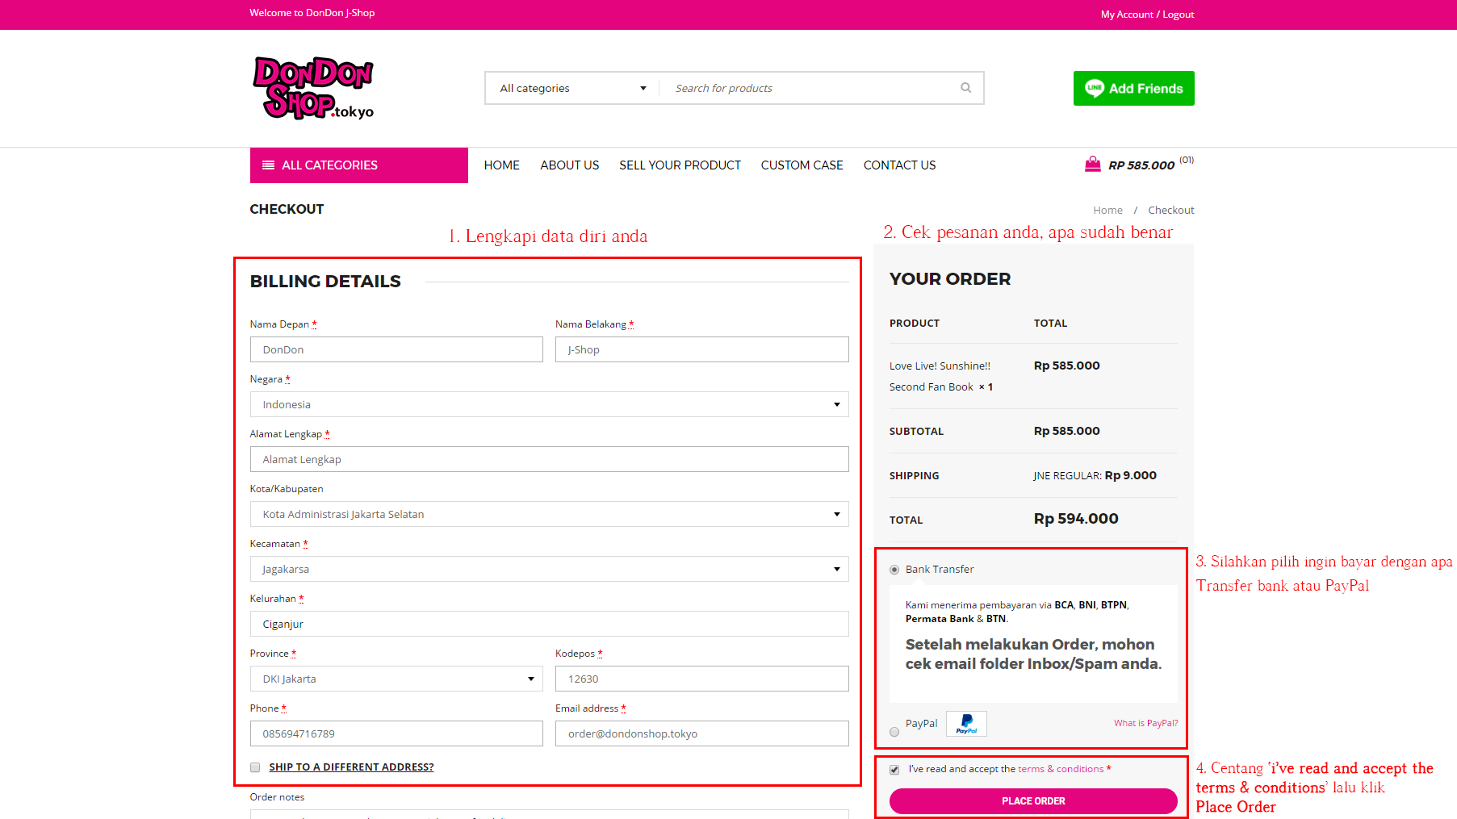The width and height of the screenshot is (1457, 819).
Task: Click the Alamat Lengkap address field
Action: click(549, 459)
